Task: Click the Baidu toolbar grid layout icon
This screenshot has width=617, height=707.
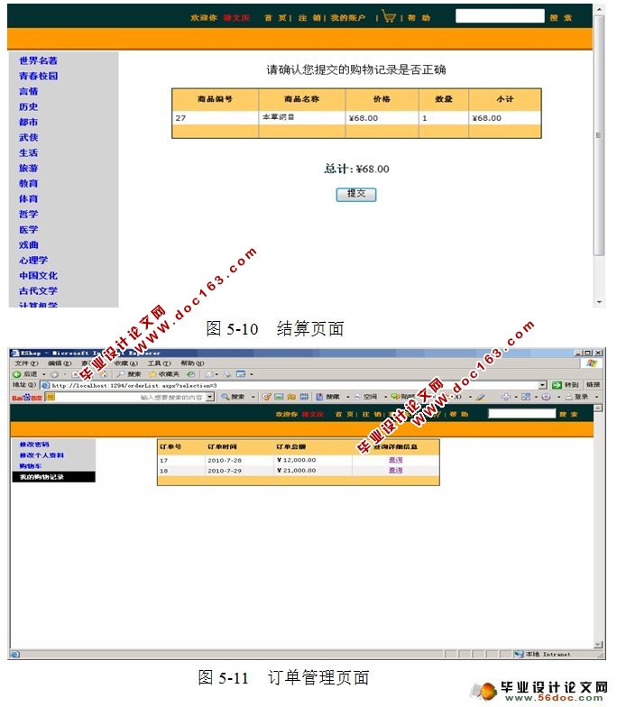Action: click(x=526, y=397)
